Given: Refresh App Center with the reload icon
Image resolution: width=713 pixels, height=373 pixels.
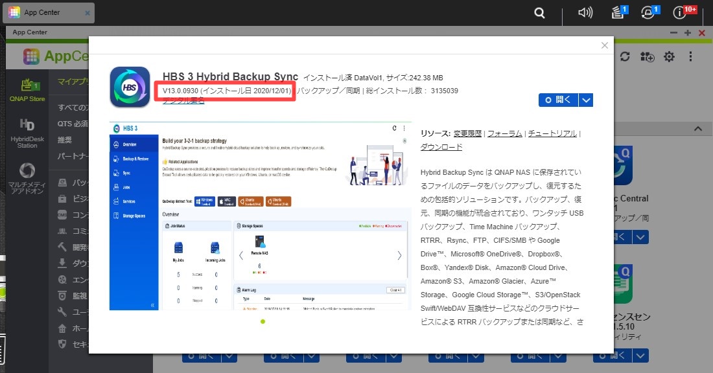Looking at the screenshot, I should tap(625, 57).
